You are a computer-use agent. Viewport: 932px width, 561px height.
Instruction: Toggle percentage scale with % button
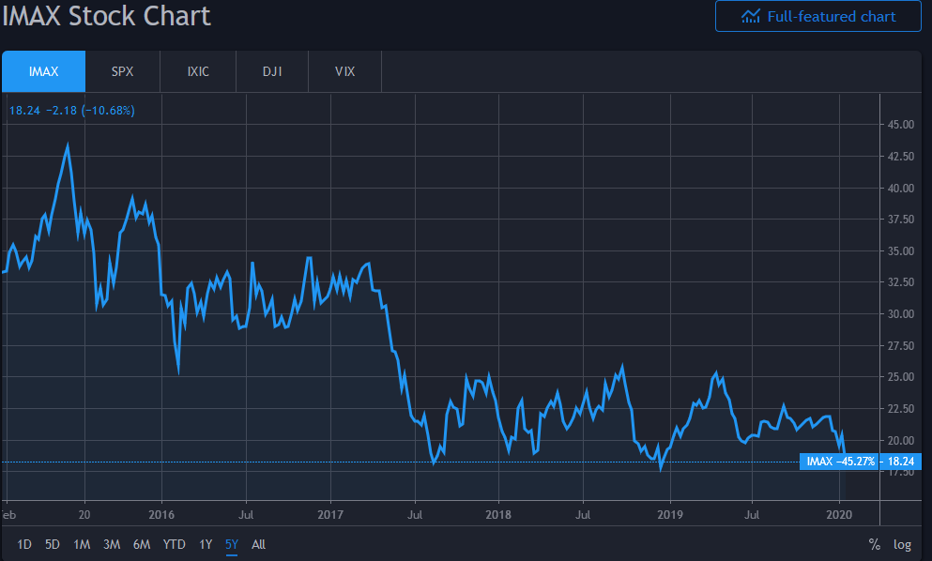click(875, 544)
